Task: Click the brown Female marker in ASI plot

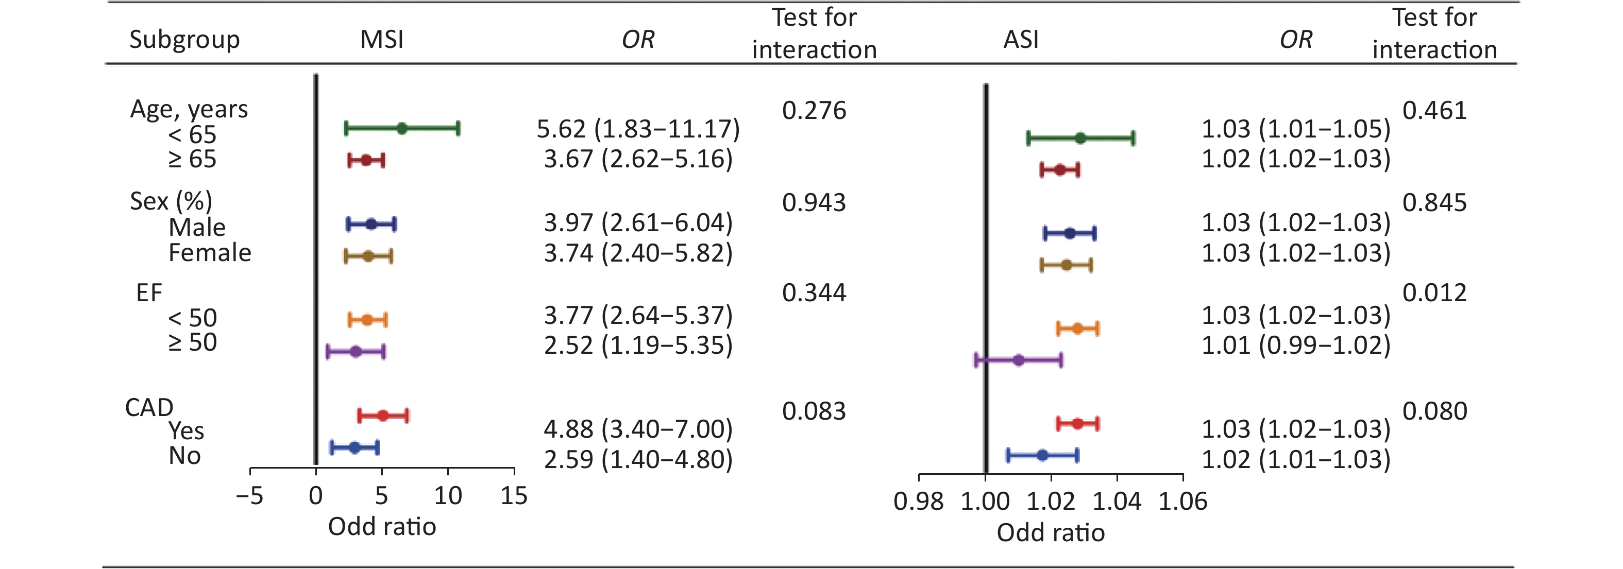Action: pyautogui.click(x=1066, y=265)
